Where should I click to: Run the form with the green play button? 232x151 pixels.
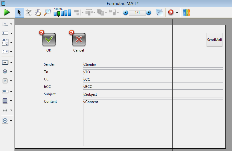pyautogui.click(x=7, y=13)
